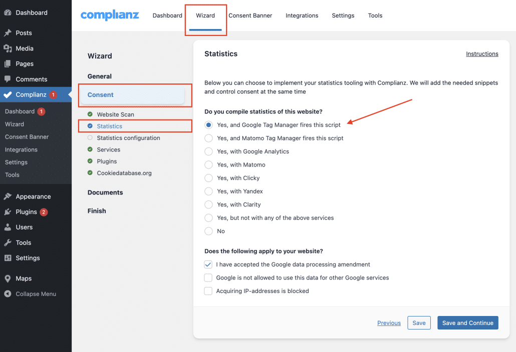This screenshot has width=516, height=352.
Task: Click the Maps location pin icon
Action: tap(8, 278)
